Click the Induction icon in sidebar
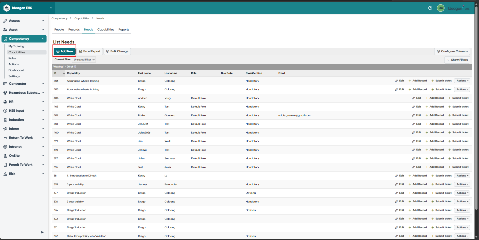Screen dimensions: 479x240 (x=5, y=120)
